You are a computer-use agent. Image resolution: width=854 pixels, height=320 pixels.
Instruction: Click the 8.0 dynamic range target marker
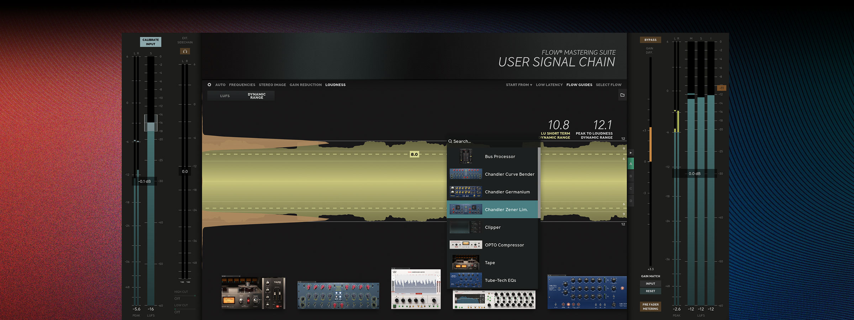414,154
